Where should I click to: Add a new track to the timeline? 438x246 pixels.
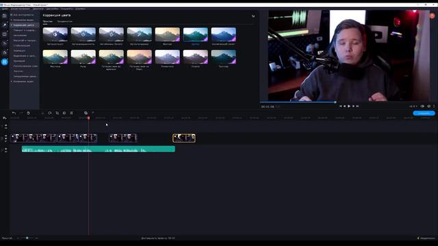point(5,118)
